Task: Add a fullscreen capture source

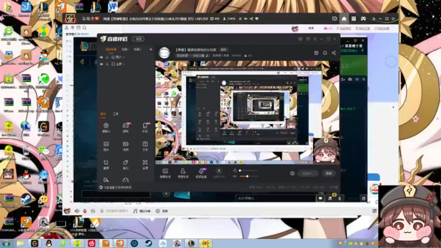Action: tap(145, 164)
